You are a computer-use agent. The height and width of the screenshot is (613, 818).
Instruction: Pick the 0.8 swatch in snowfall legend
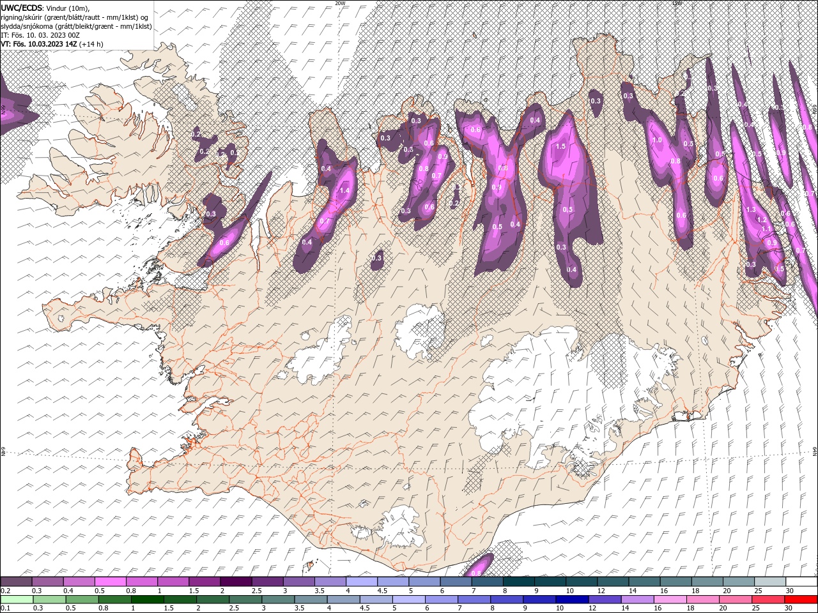coord(141,582)
